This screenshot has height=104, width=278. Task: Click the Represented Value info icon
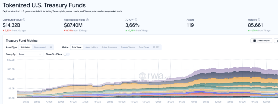pyautogui.click(x=87, y=20)
